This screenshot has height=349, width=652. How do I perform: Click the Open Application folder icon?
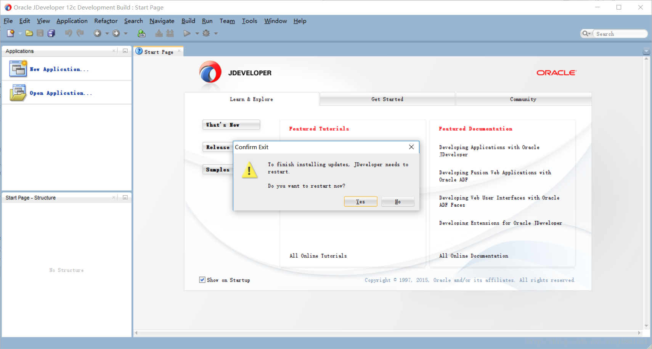[x=18, y=93]
